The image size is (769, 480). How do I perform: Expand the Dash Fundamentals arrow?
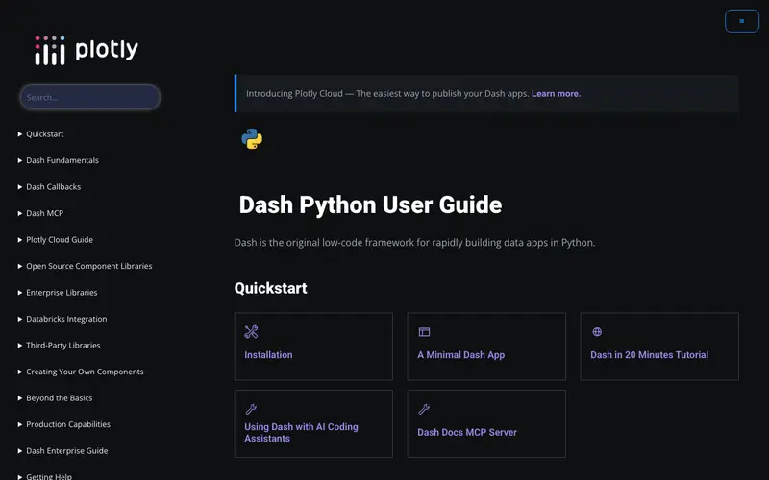(20, 160)
